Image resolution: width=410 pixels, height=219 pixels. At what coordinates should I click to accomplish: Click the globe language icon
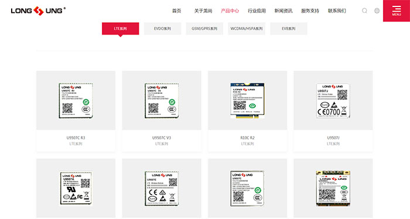click(377, 11)
